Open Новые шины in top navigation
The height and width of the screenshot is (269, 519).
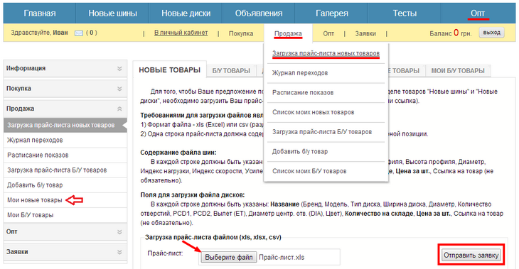(112, 13)
